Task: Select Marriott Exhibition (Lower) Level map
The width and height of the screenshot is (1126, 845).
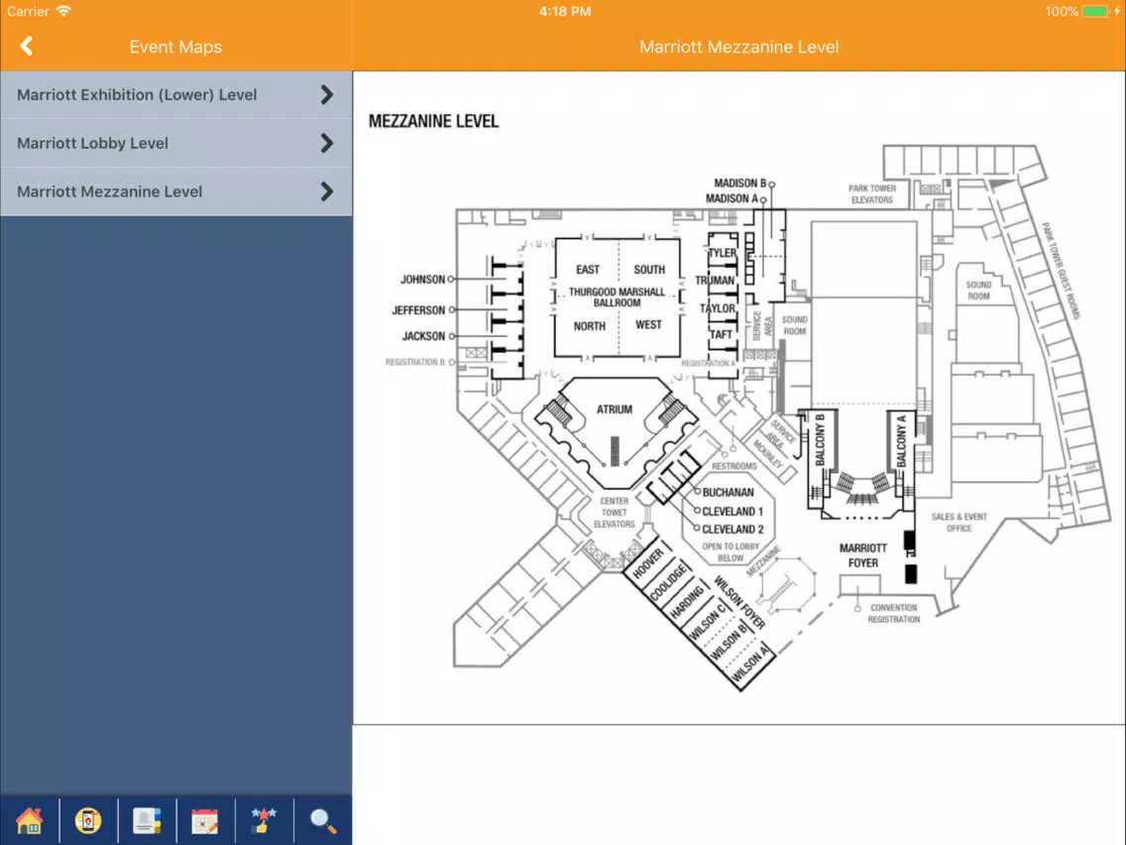Action: pyautogui.click(x=176, y=95)
